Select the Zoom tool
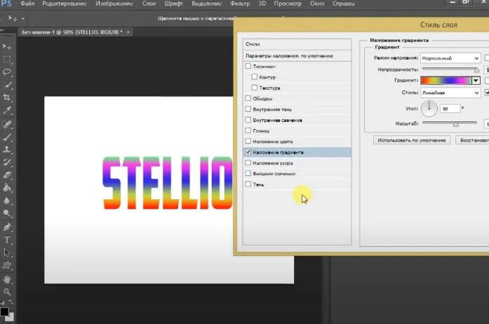 pyautogui.click(x=7, y=292)
